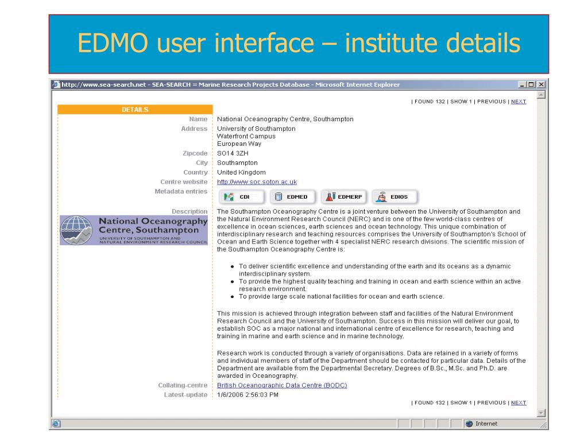588x441 pixels.
Task: Click the page status icon in status bar
Action: coord(56,424)
